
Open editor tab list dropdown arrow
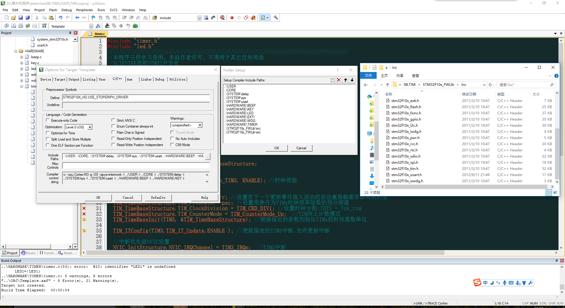click(555, 34)
